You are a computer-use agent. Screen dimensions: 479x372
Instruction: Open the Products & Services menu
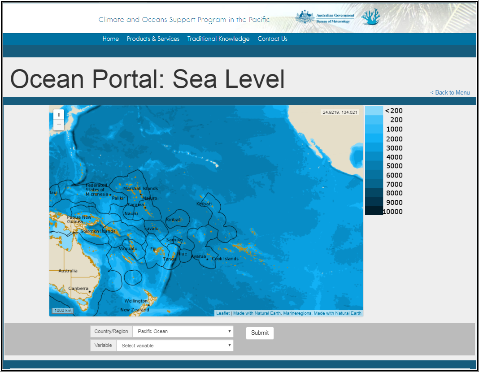(x=153, y=39)
